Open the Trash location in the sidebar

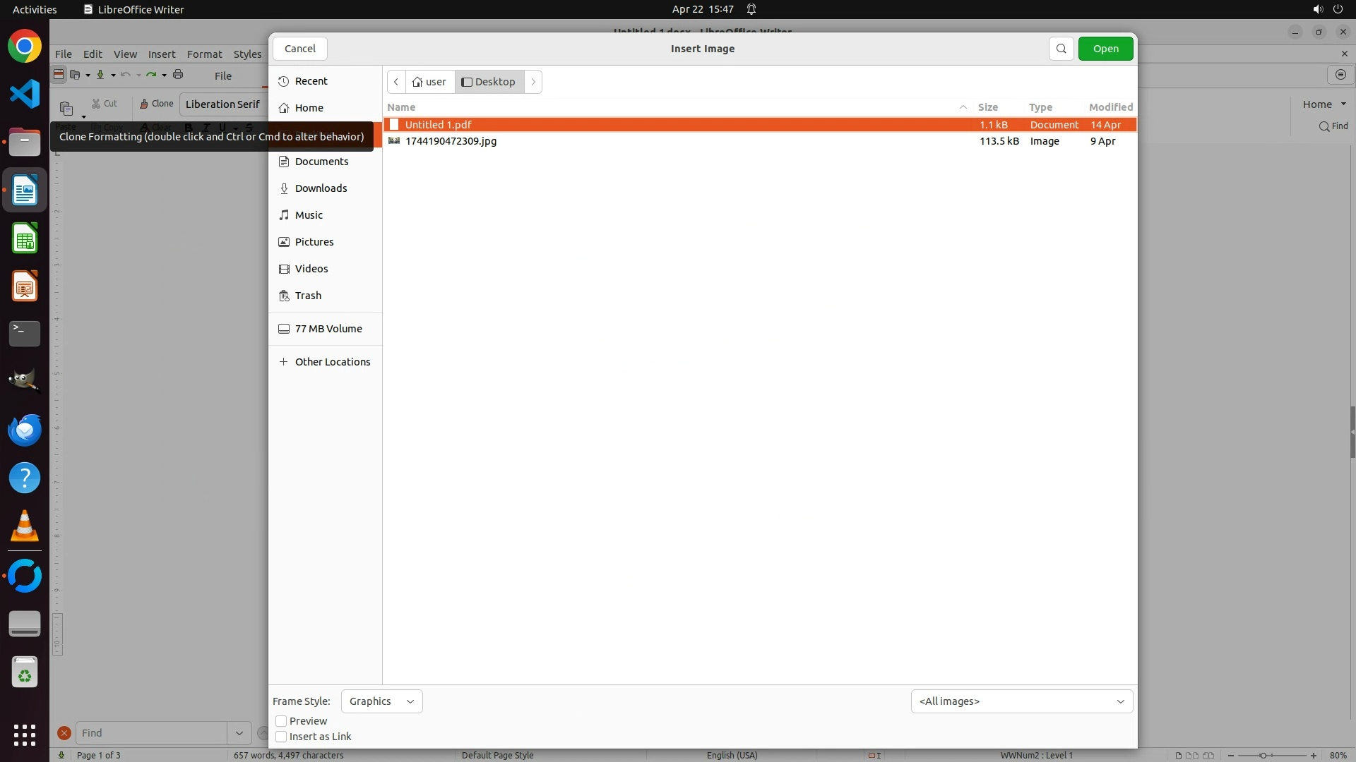pyautogui.click(x=308, y=296)
